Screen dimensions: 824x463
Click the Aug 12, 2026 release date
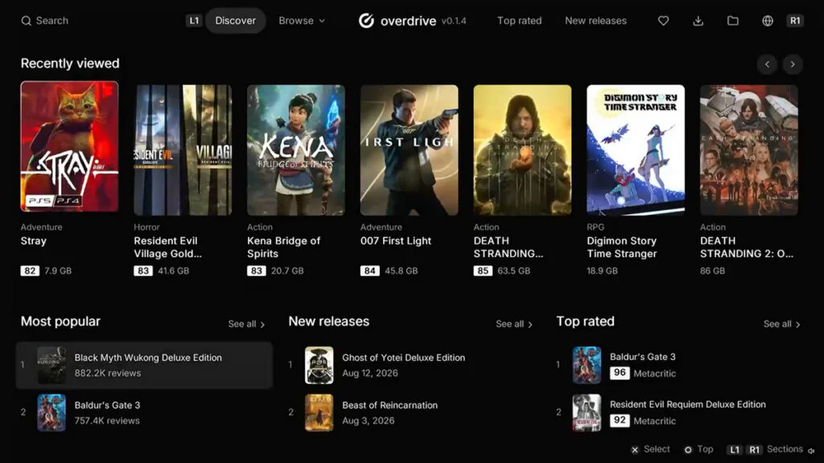click(x=370, y=373)
